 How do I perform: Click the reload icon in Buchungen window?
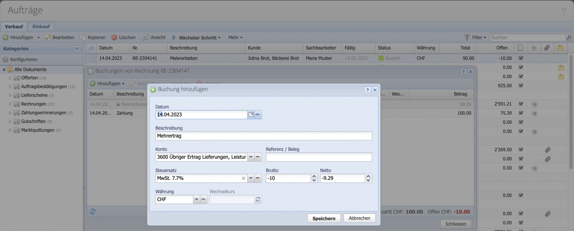(x=93, y=211)
